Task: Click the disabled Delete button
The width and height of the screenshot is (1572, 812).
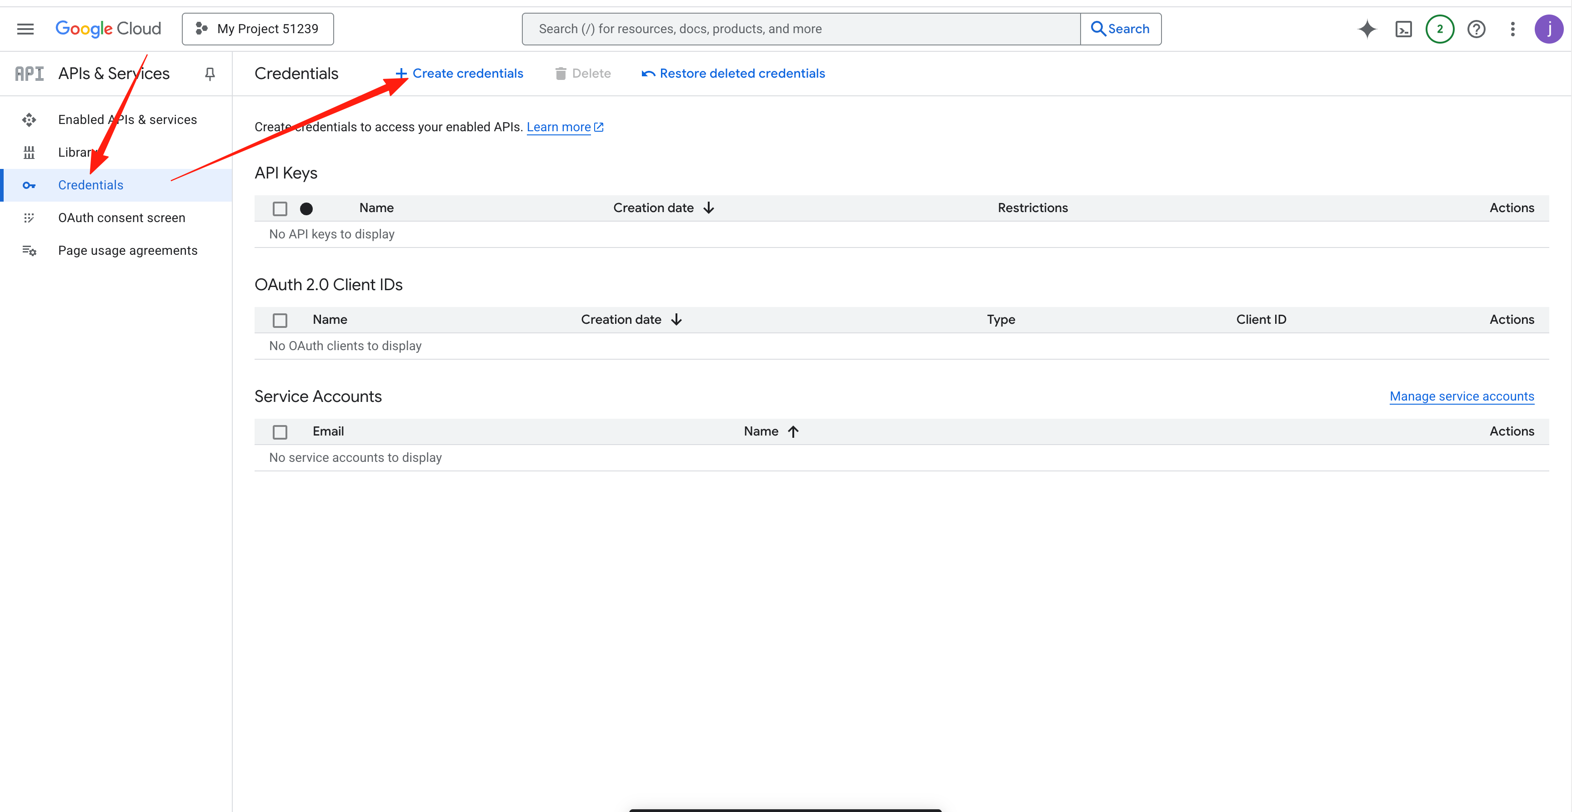Action: [x=583, y=73]
